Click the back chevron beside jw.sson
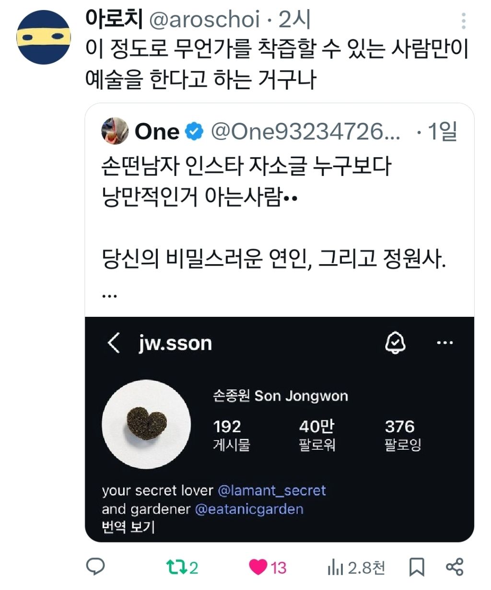 coord(114,343)
